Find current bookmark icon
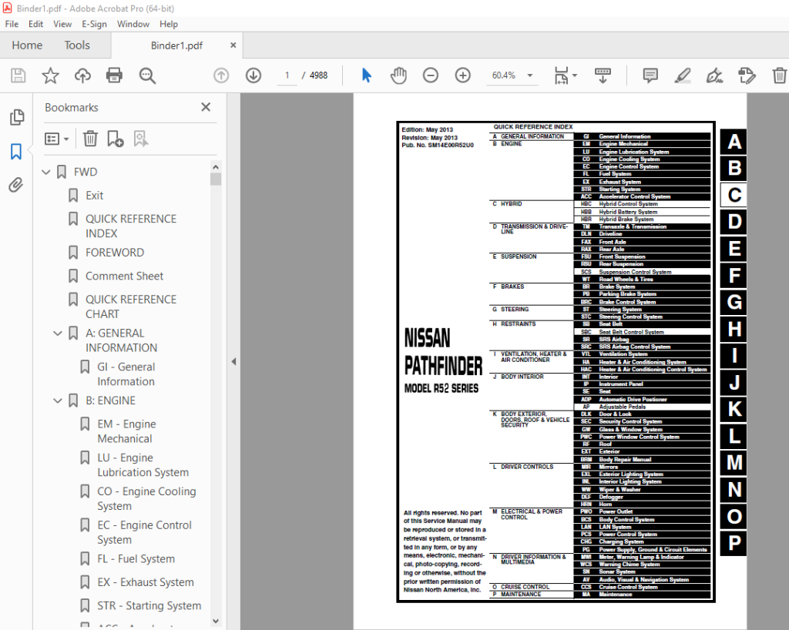 click(x=141, y=139)
